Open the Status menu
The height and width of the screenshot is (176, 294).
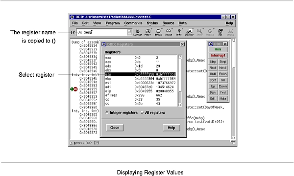click(x=152, y=23)
